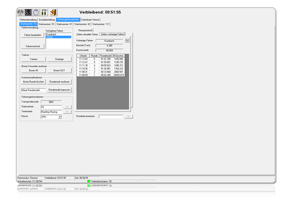Click the Tanken button

tap(33, 59)
